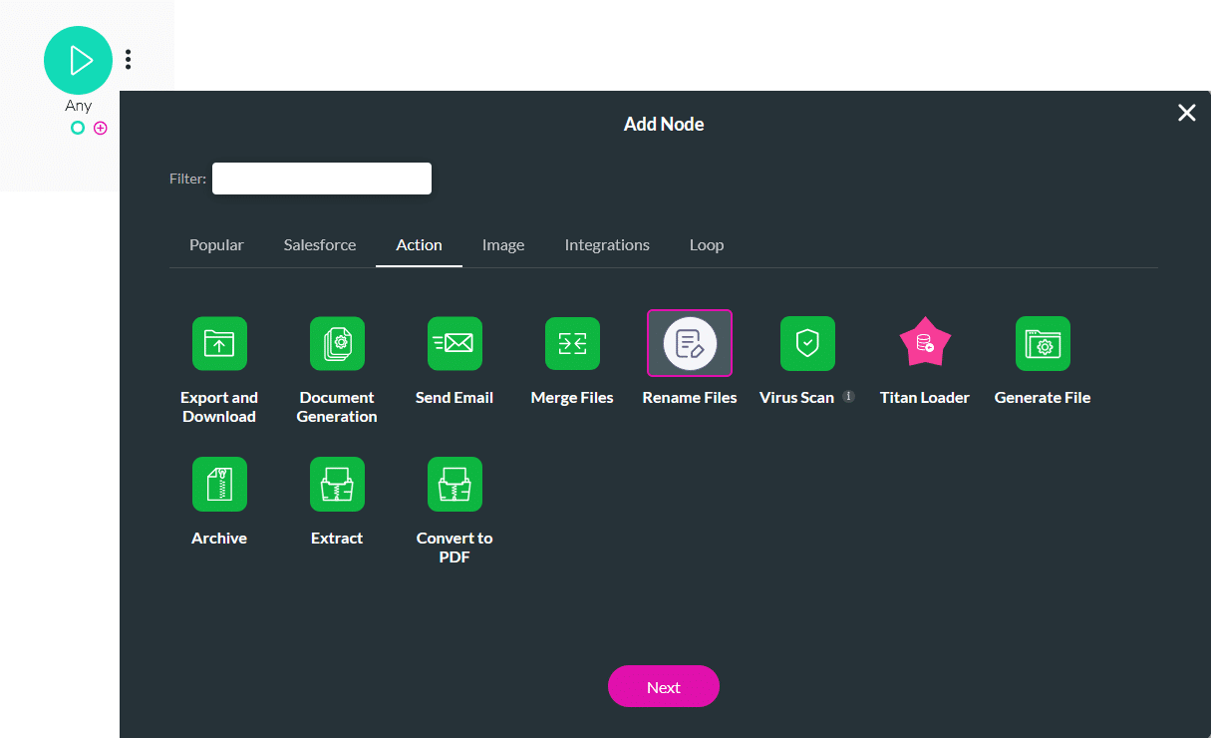Click the plus icon below the Any node
The width and height of the screenshot is (1211, 738).
(100, 128)
